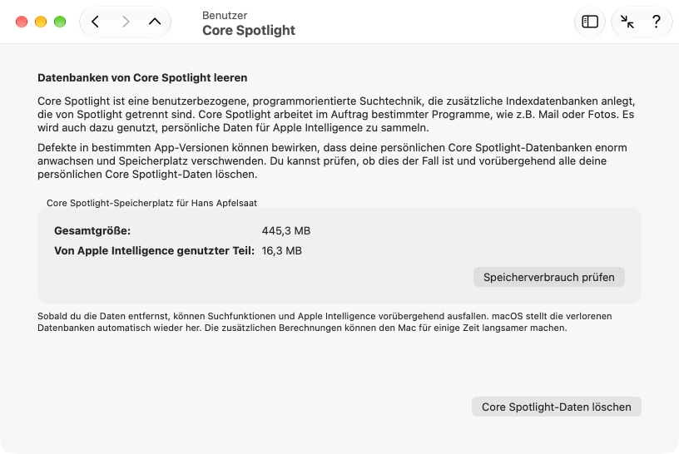This screenshot has height=454, width=679.
Task: Go back with the left chevron
Action: coord(95,22)
